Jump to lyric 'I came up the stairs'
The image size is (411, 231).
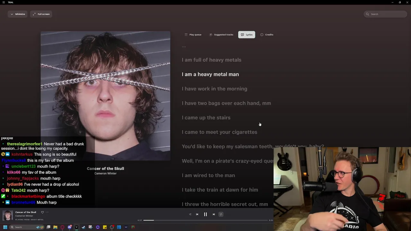206,118
